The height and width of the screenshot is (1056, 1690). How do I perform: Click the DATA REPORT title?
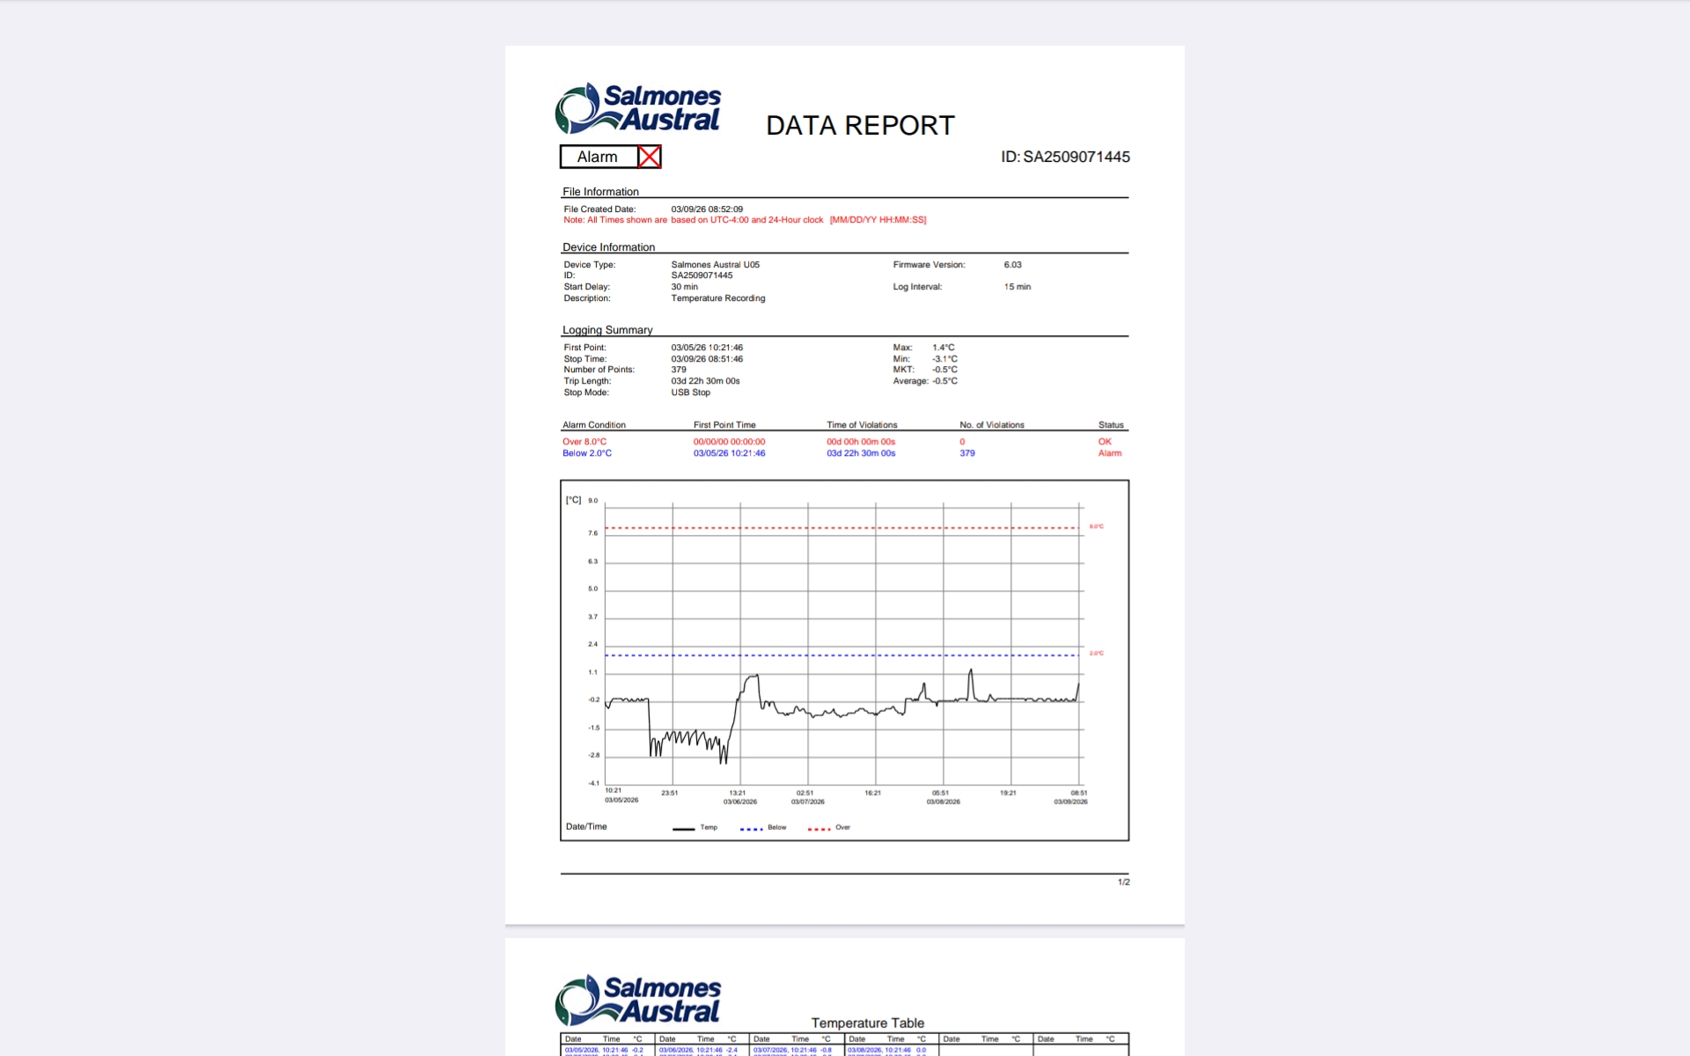click(860, 126)
